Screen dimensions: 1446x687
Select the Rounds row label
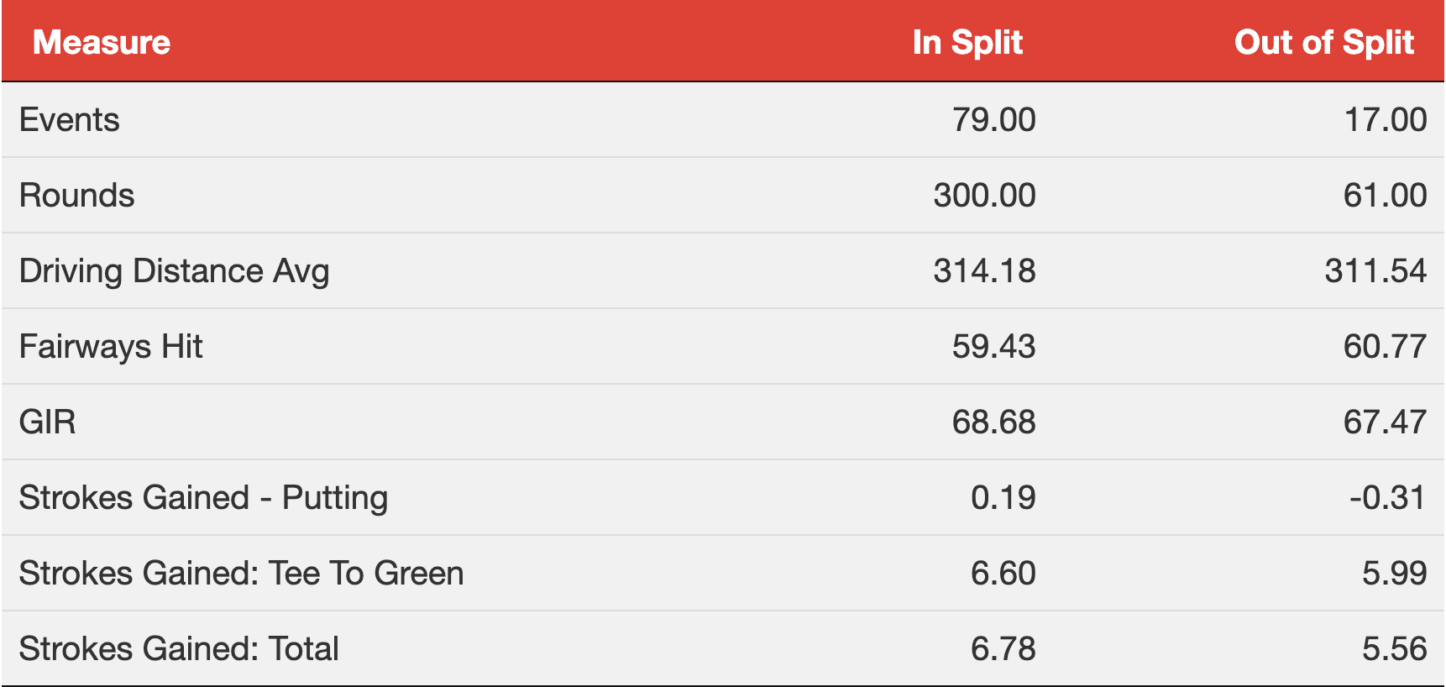coord(77,196)
